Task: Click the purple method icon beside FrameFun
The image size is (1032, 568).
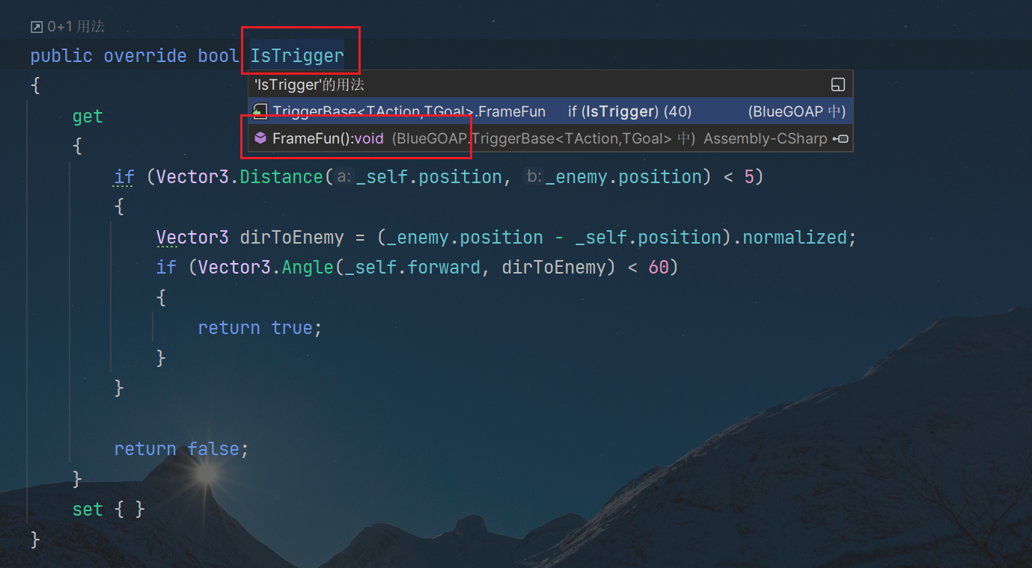Action: point(260,138)
